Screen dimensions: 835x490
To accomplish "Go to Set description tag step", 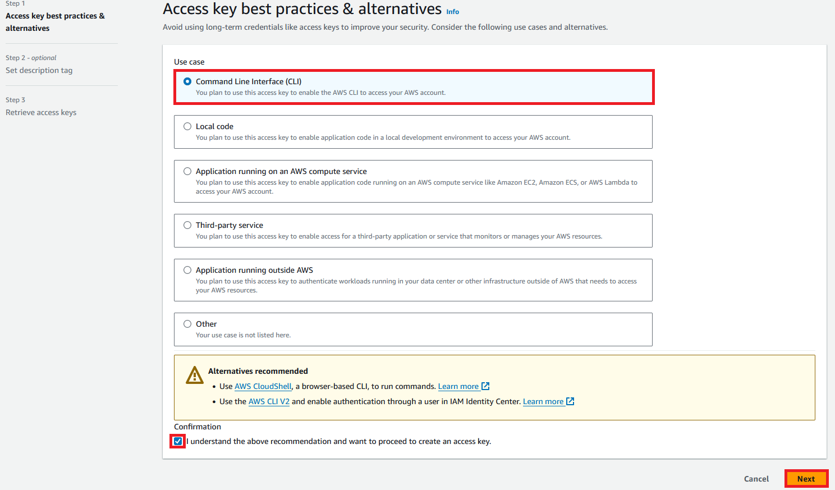I will [39, 70].
